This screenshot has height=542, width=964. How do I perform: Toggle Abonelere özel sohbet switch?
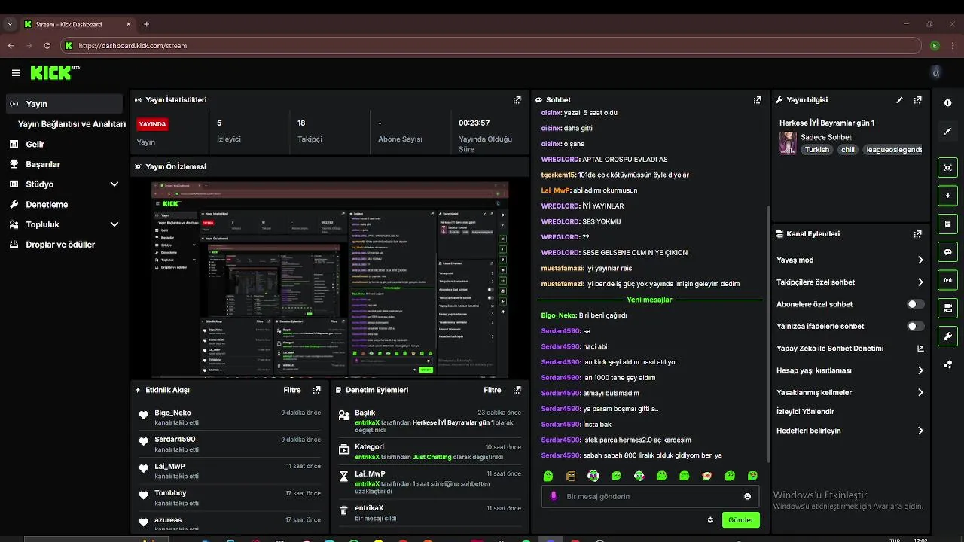(x=915, y=304)
